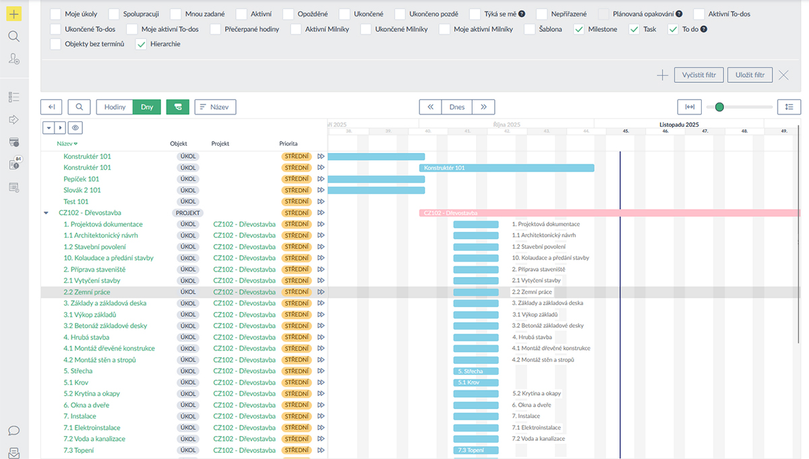This screenshot has width=809, height=459.
Task: Switch timeline view to Hodiny
Action: click(x=115, y=106)
